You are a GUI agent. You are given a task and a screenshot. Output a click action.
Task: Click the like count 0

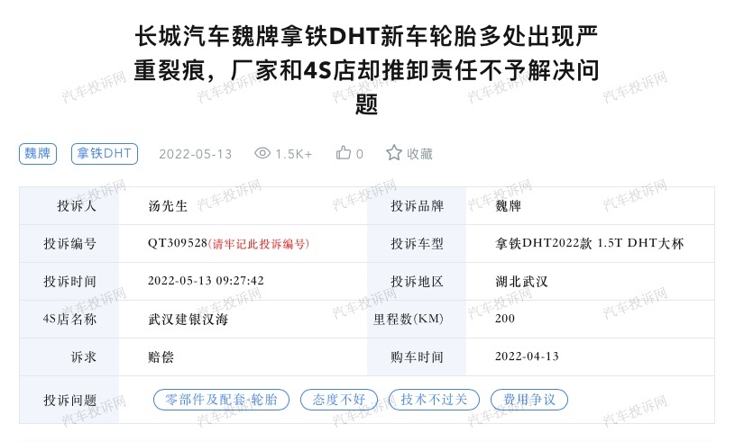click(360, 154)
